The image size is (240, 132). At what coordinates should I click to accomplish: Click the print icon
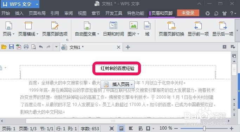coord(26,47)
